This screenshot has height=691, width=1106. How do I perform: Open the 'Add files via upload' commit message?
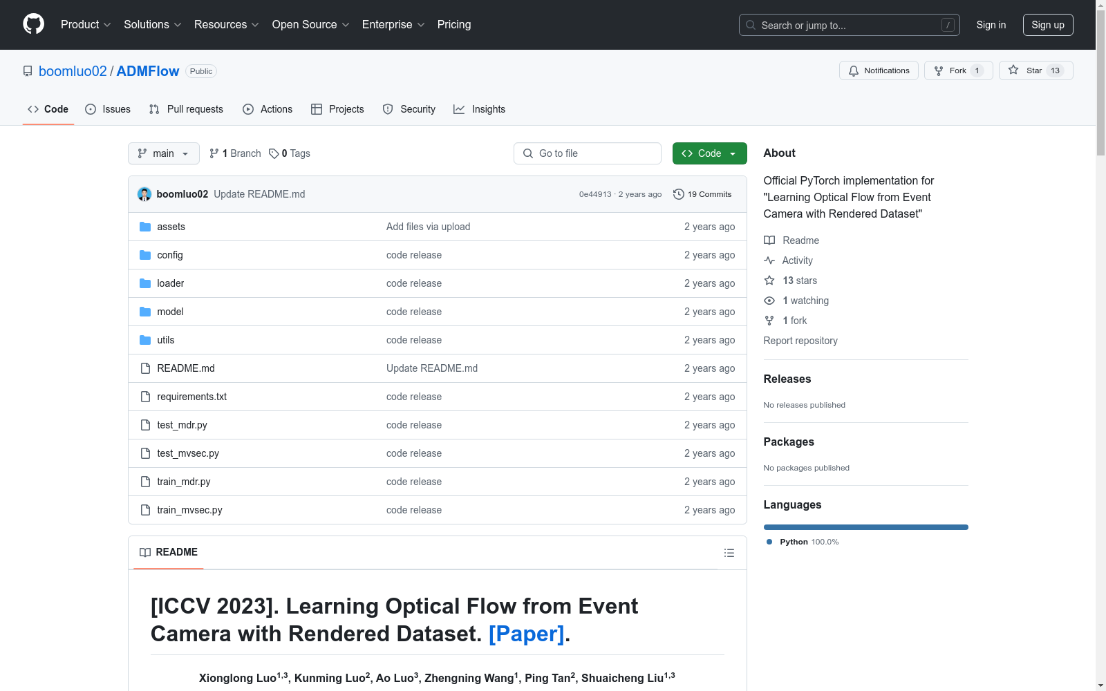point(429,227)
